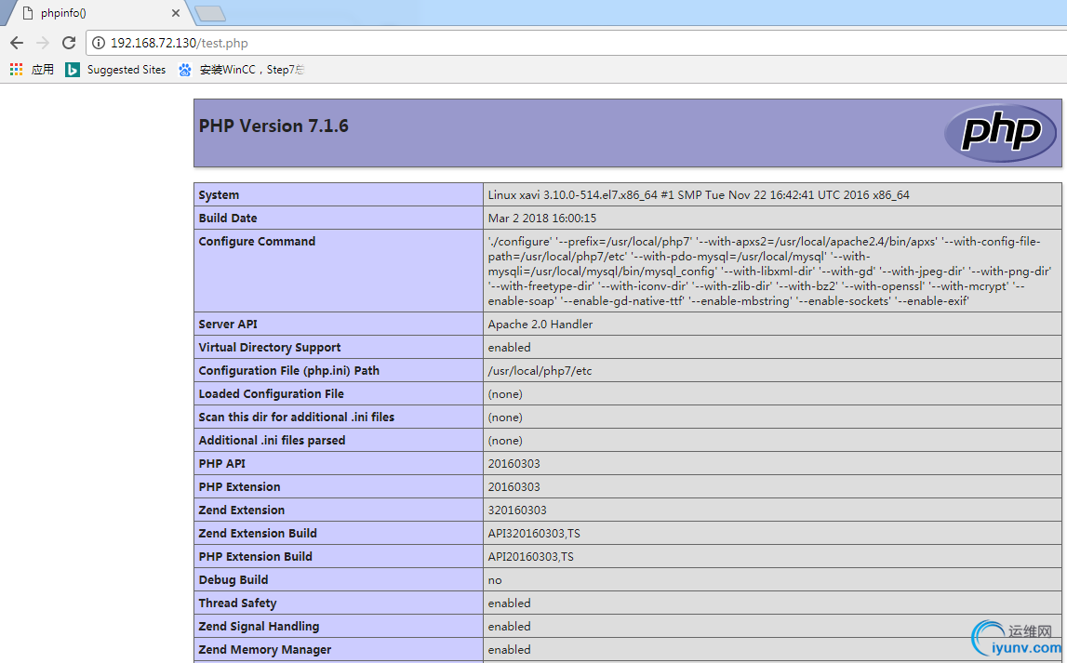Image resolution: width=1067 pixels, height=663 pixels.
Task: Select Zend Extension Build label
Action: pos(258,533)
